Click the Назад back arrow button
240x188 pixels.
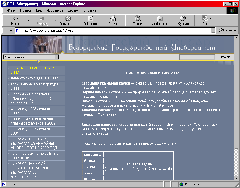[16, 20]
